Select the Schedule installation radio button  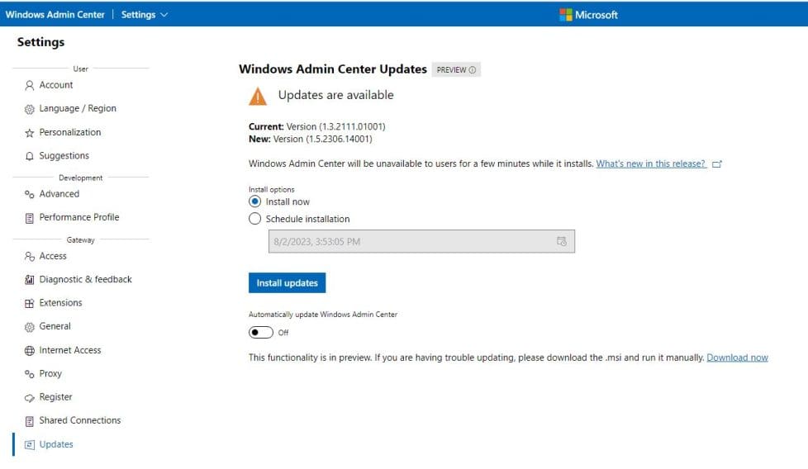click(254, 218)
